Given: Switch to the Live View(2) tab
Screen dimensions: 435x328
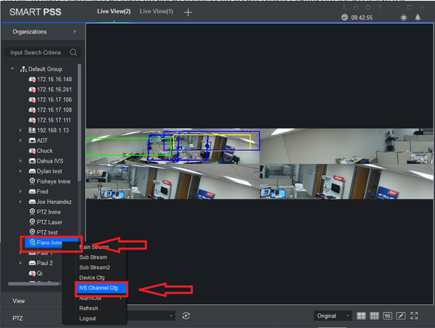Looking at the screenshot, I should (114, 12).
